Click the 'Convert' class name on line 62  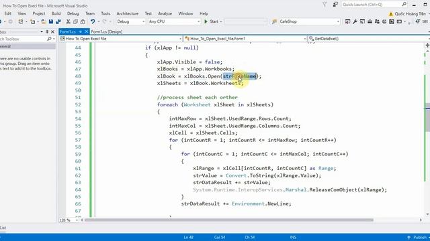point(236,175)
